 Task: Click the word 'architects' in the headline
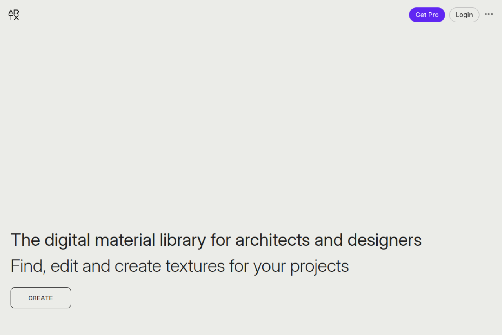tap(272, 240)
